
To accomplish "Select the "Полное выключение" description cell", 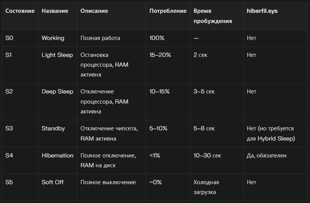I will click(108, 182).
